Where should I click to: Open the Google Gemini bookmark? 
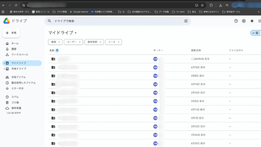click(x=79, y=12)
